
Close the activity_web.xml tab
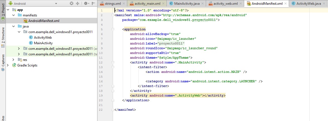(241, 4)
